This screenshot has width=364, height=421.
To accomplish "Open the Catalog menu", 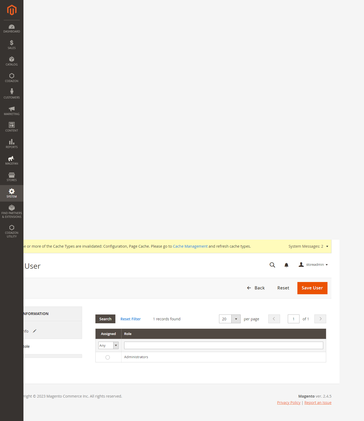I will tap(12, 61).
